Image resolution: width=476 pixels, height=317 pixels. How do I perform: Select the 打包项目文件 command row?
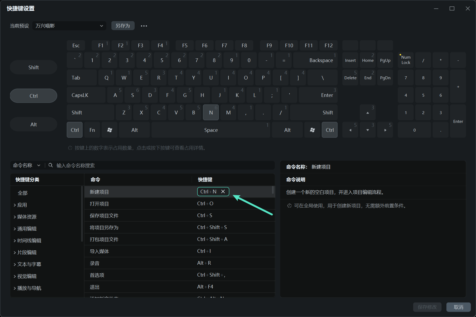(x=180, y=239)
